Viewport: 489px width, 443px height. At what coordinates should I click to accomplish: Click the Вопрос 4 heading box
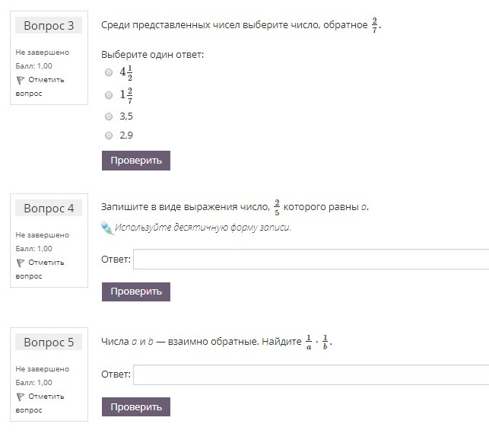49,209
